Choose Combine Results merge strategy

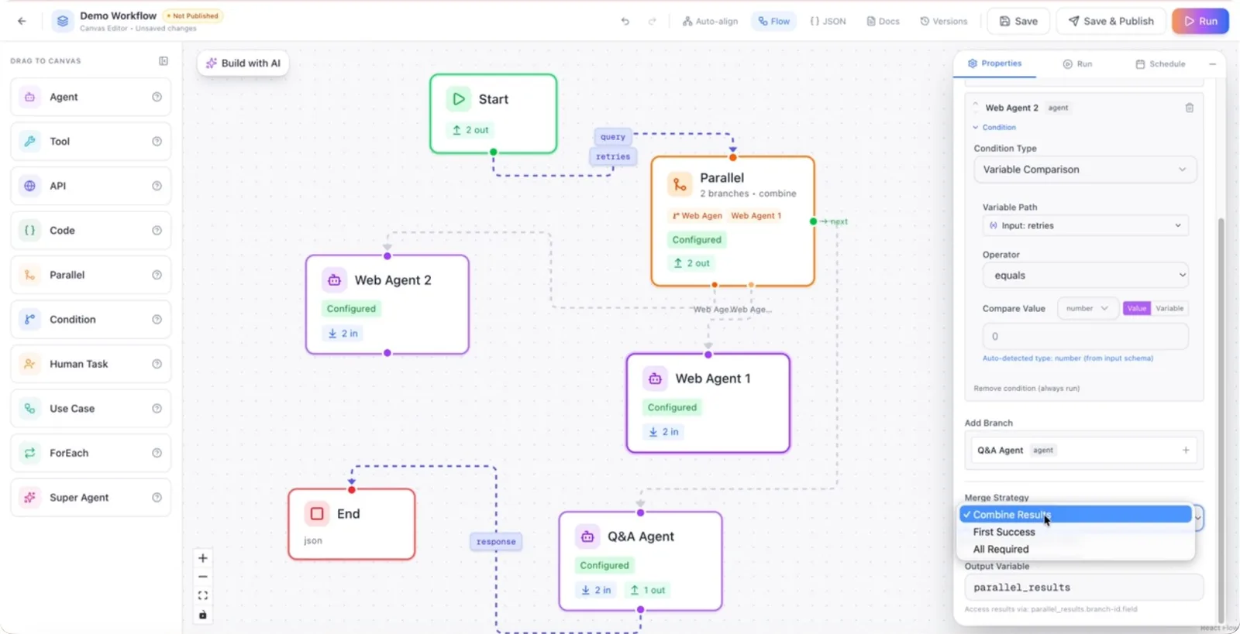point(1076,514)
